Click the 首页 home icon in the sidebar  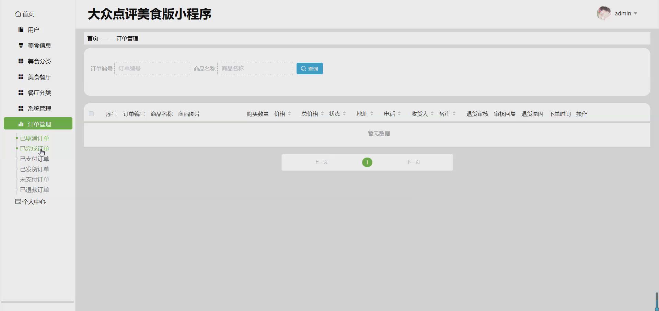[18, 14]
